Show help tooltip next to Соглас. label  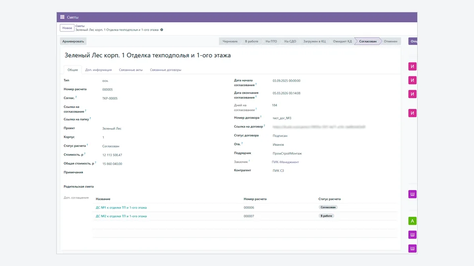coord(76,97)
